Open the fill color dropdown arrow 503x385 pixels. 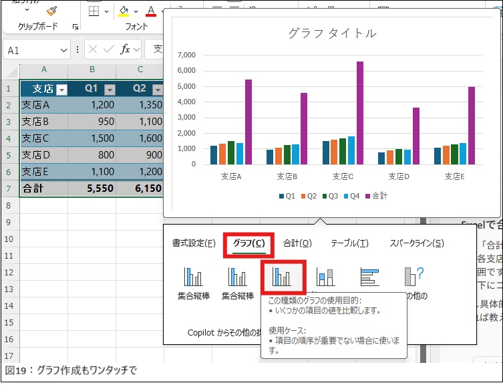click(136, 11)
